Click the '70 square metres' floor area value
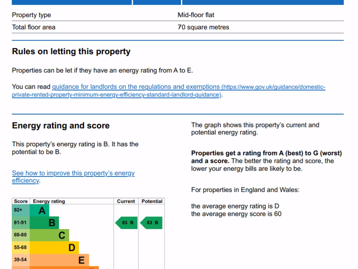The width and height of the screenshot is (358, 269). (203, 27)
